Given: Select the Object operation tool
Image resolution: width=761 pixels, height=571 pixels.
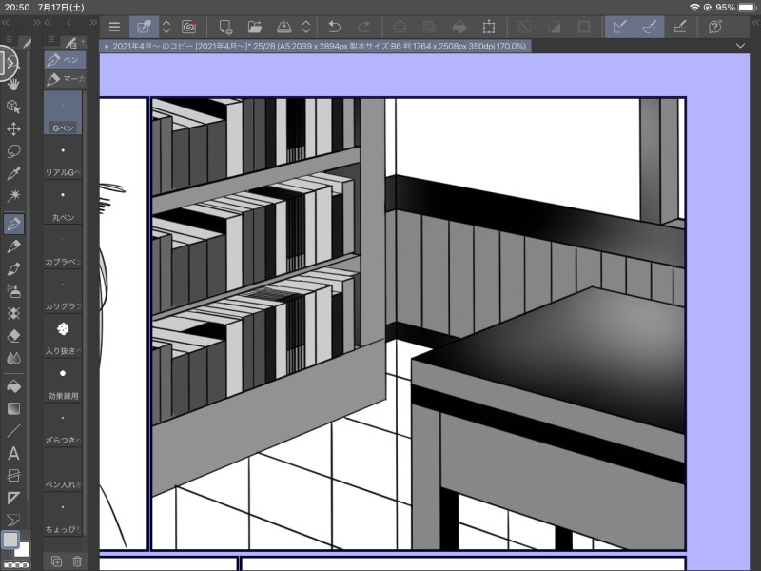Looking at the screenshot, I should [x=13, y=107].
